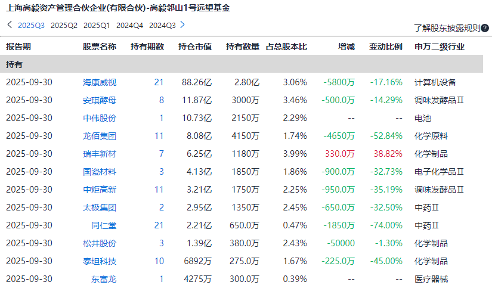Click decrease value -4650万 cell
The width and height of the screenshot is (492, 285).
tap(339, 136)
